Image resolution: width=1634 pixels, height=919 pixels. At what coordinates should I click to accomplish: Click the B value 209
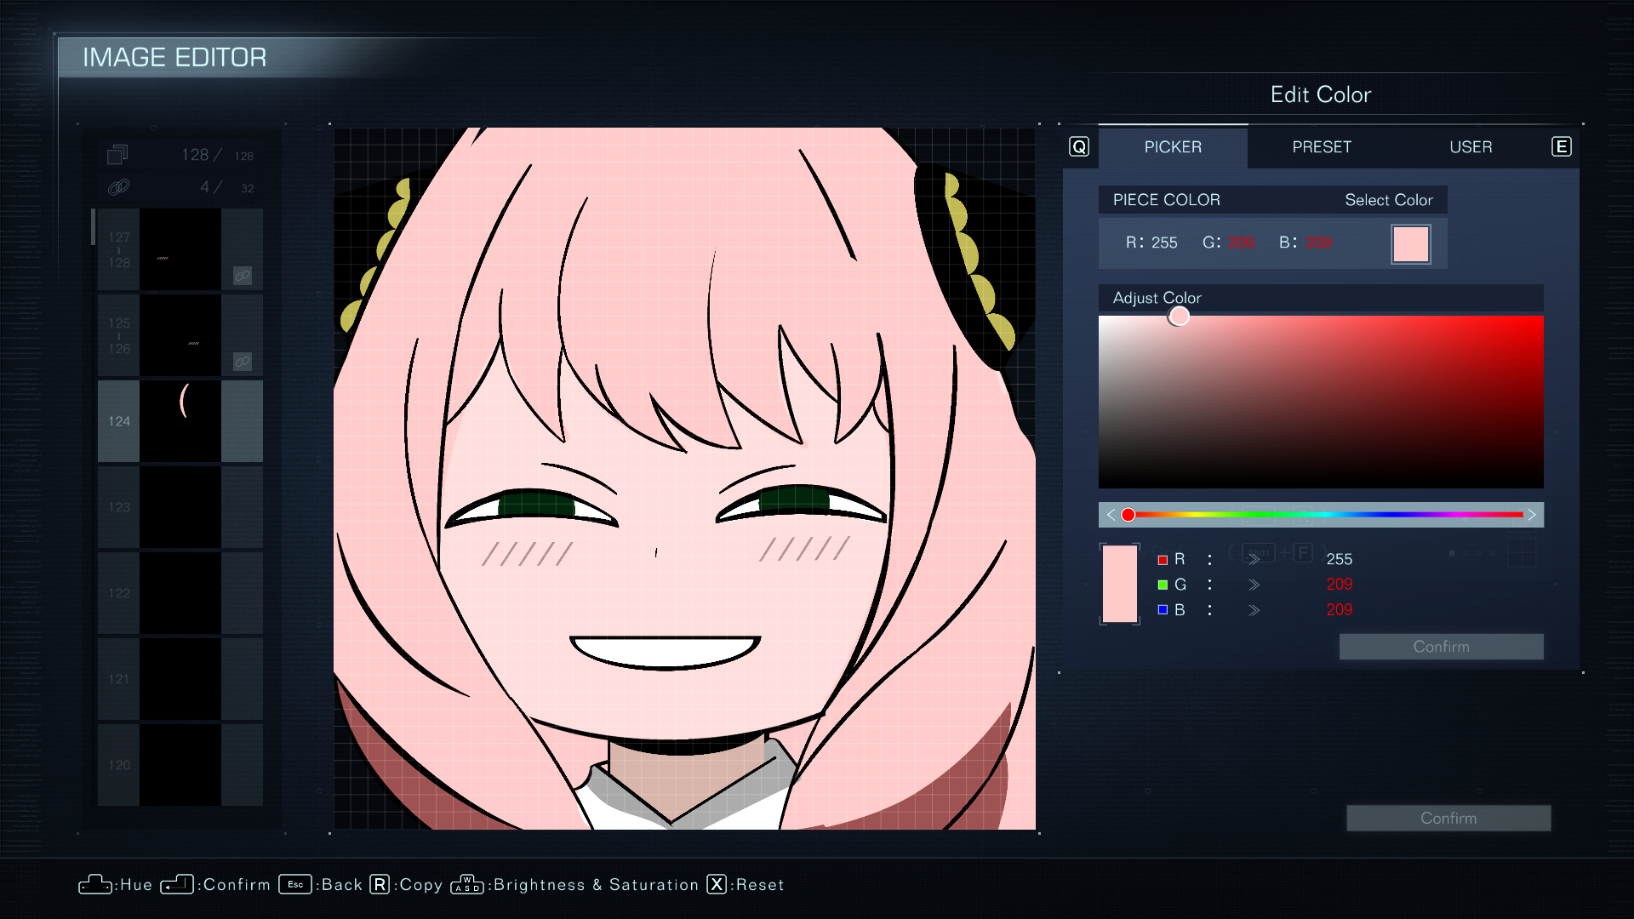1339,610
